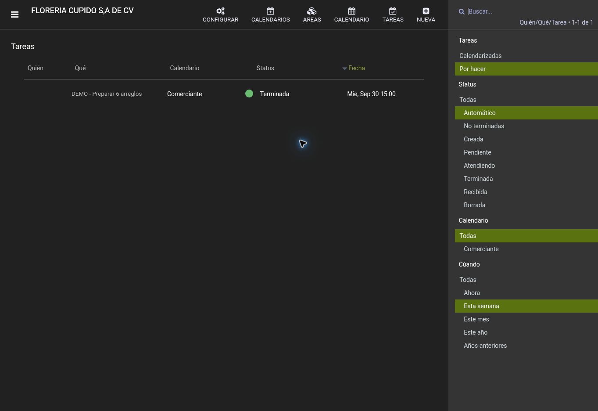Filter tasks by Años anteriores
The width and height of the screenshot is (598, 411).
click(526, 346)
